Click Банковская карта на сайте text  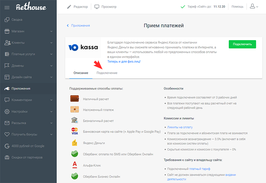[x=122, y=132]
